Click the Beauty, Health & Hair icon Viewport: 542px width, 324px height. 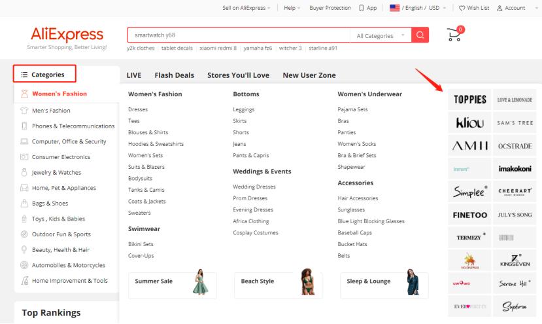pos(24,250)
